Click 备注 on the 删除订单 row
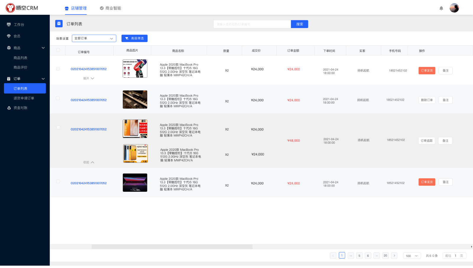Viewport: 473px width, 268px height. coord(446,100)
